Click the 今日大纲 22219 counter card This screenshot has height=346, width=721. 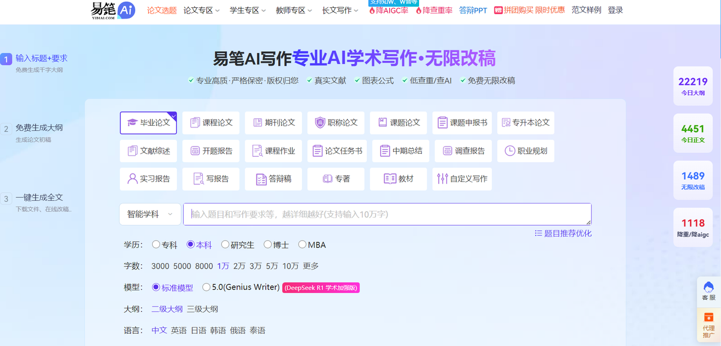(693, 86)
